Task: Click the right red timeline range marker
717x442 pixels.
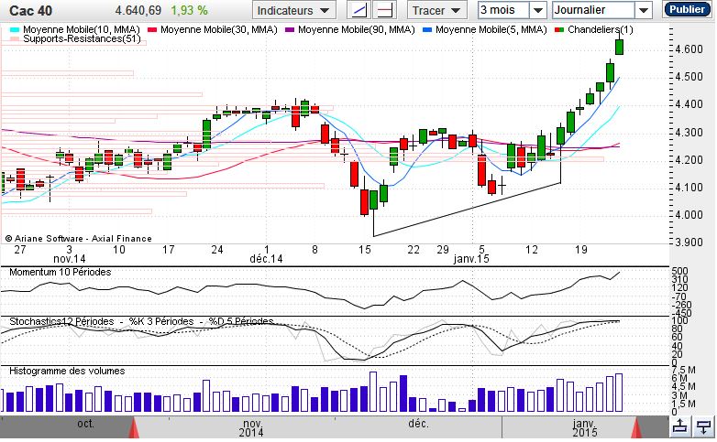Action: (x=636, y=428)
